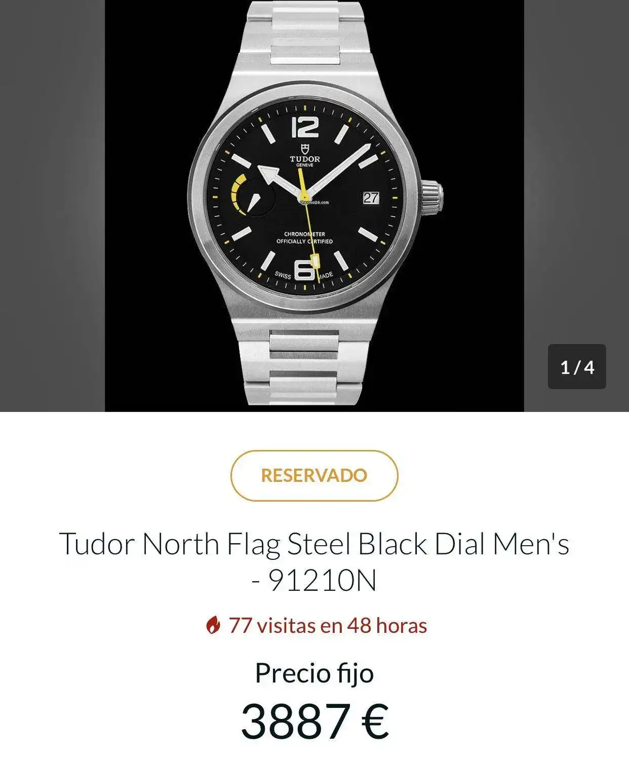Click the Chronometer Officially Certified dial text

click(304, 238)
